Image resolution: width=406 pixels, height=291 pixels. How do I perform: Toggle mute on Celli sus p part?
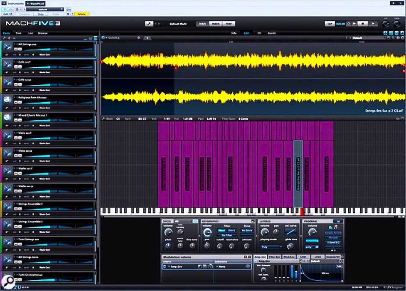click(x=16, y=84)
